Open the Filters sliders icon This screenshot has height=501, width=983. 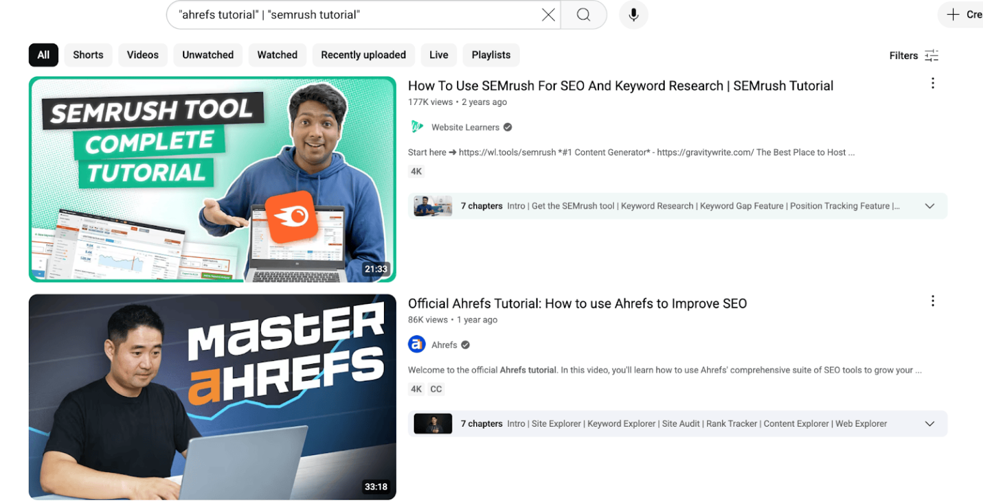[931, 56]
